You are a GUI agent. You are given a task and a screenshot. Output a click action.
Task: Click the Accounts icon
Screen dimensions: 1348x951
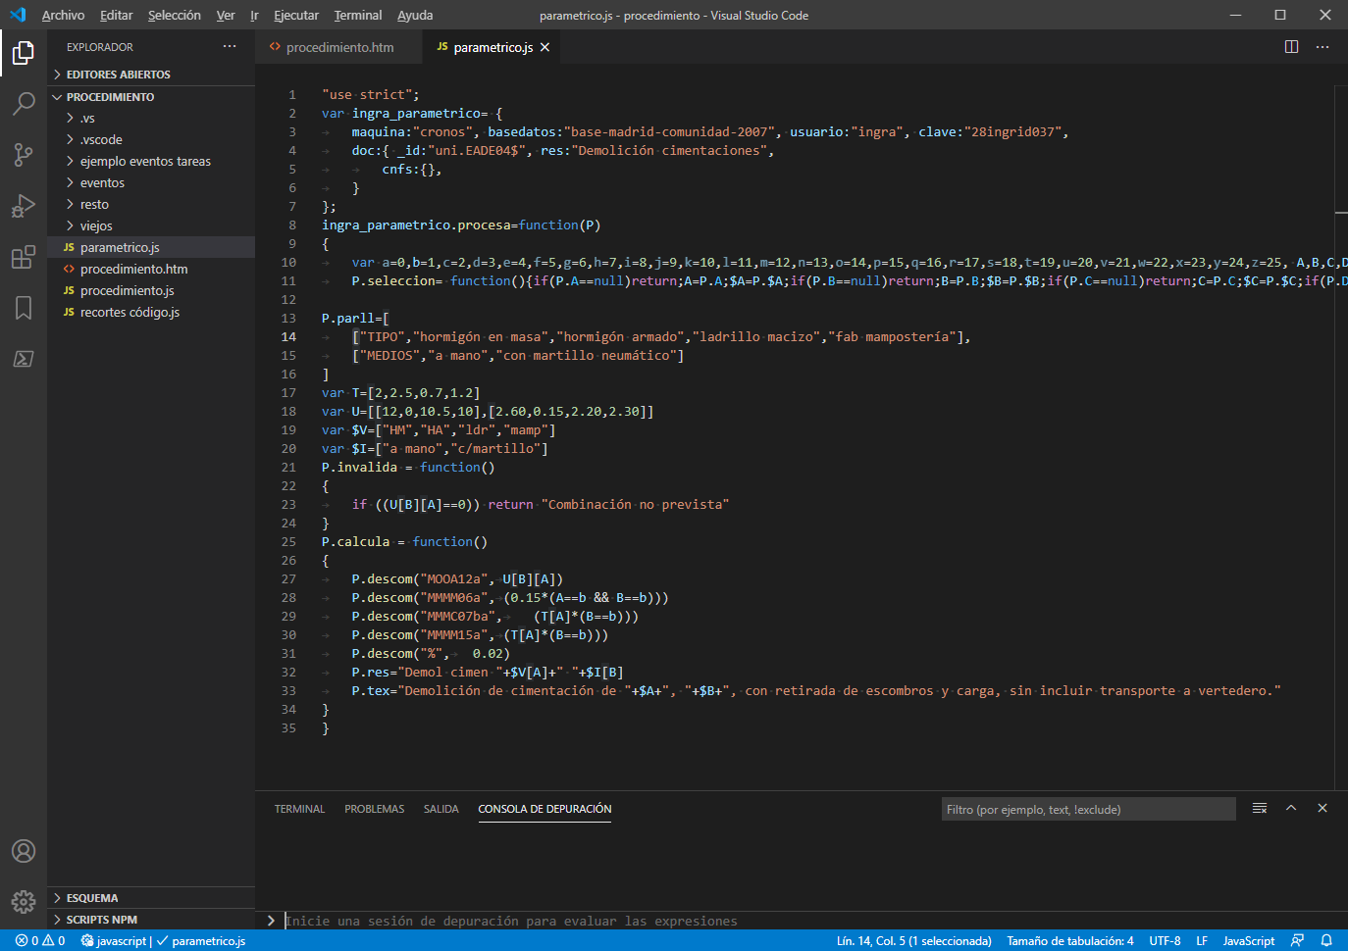click(x=24, y=851)
